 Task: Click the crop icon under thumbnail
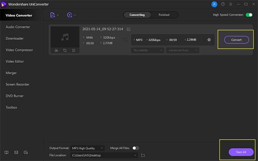click(x=65, y=50)
